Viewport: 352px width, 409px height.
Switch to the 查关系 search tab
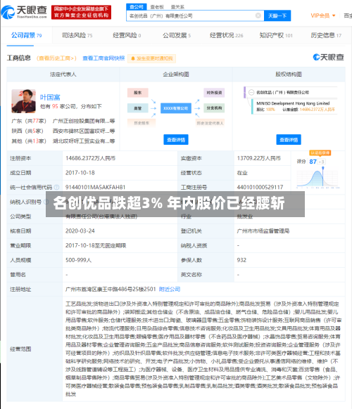(177, 7)
